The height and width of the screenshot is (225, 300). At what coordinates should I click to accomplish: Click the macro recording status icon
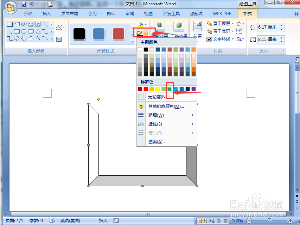(116, 220)
